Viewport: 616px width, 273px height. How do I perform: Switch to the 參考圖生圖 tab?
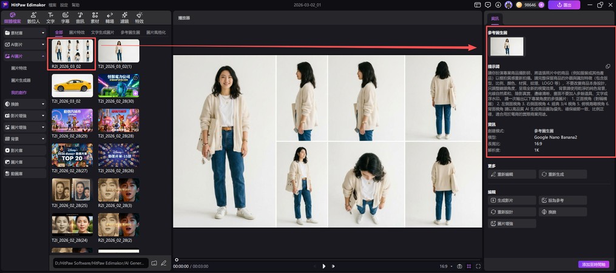pos(130,32)
